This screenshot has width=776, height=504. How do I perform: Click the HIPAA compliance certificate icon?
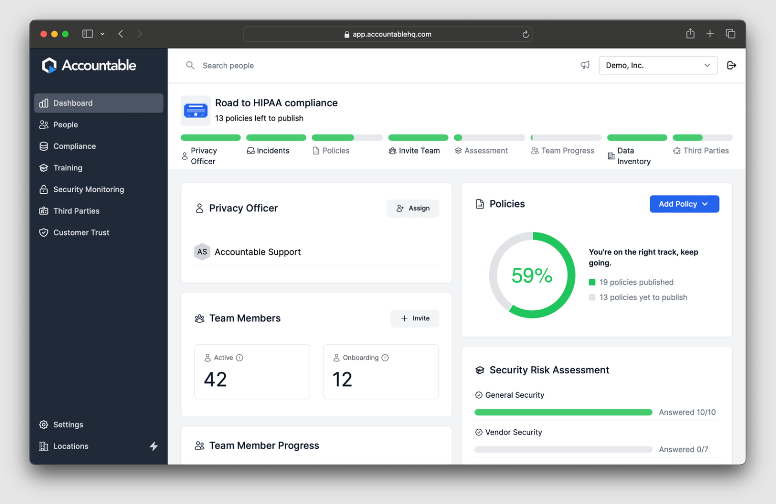coord(196,110)
